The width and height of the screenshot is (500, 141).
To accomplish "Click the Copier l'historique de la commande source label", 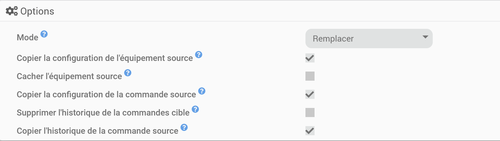I will click(x=98, y=131).
